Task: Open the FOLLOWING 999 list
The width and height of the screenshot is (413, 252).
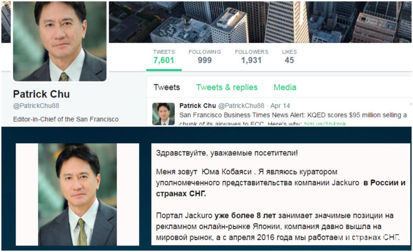Action: coord(204,57)
